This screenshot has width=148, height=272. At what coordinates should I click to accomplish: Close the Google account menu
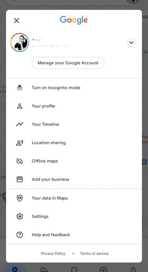(17, 20)
